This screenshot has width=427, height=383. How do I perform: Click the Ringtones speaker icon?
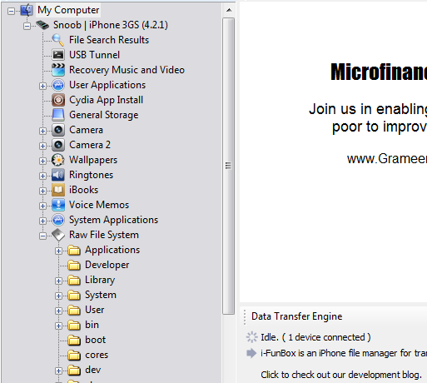[x=58, y=175]
